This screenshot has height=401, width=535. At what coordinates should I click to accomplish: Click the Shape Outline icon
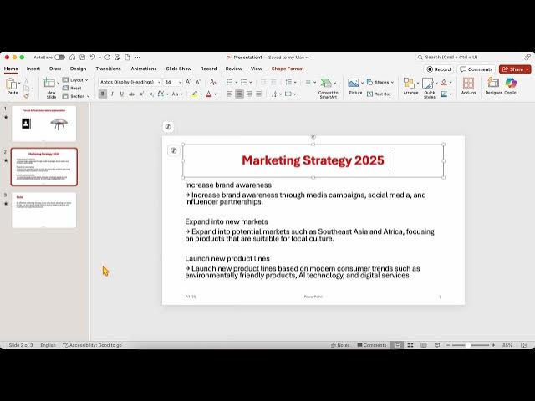click(x=444, y=94)
